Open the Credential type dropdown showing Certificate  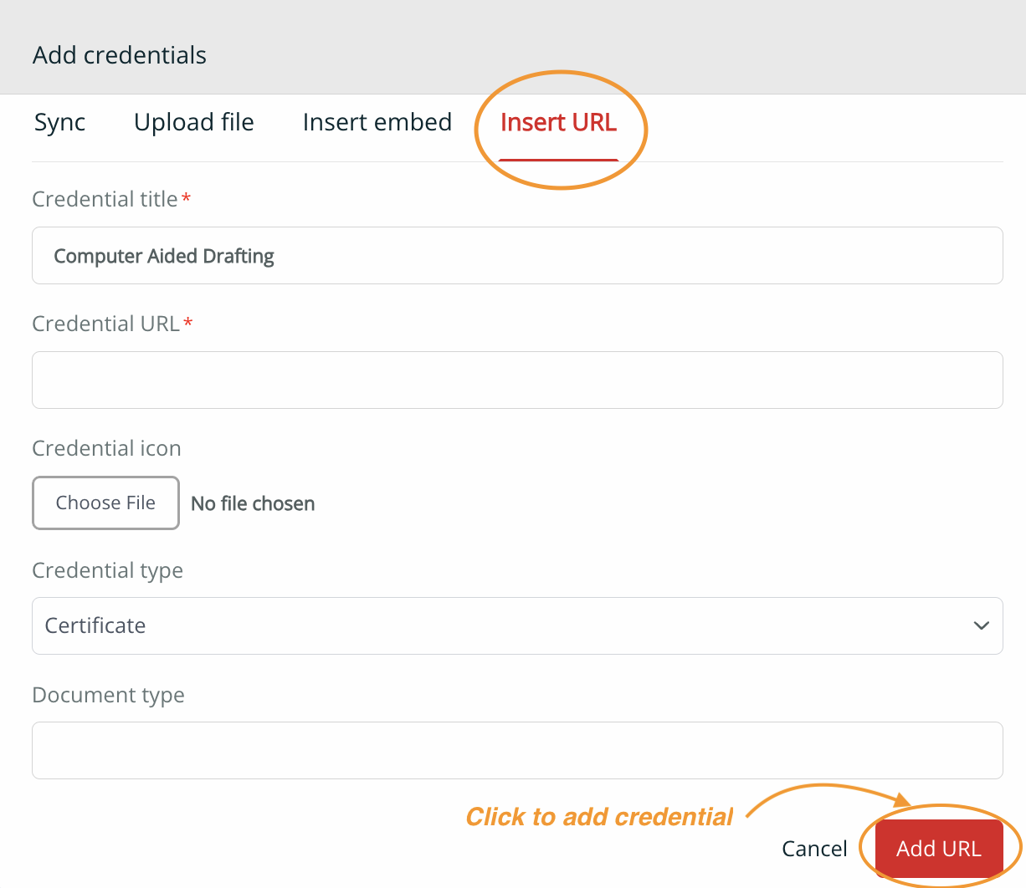517,625
